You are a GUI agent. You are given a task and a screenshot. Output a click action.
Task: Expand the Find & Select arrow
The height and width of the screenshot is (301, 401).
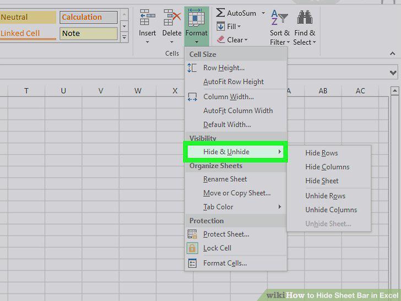click(315, 42)
